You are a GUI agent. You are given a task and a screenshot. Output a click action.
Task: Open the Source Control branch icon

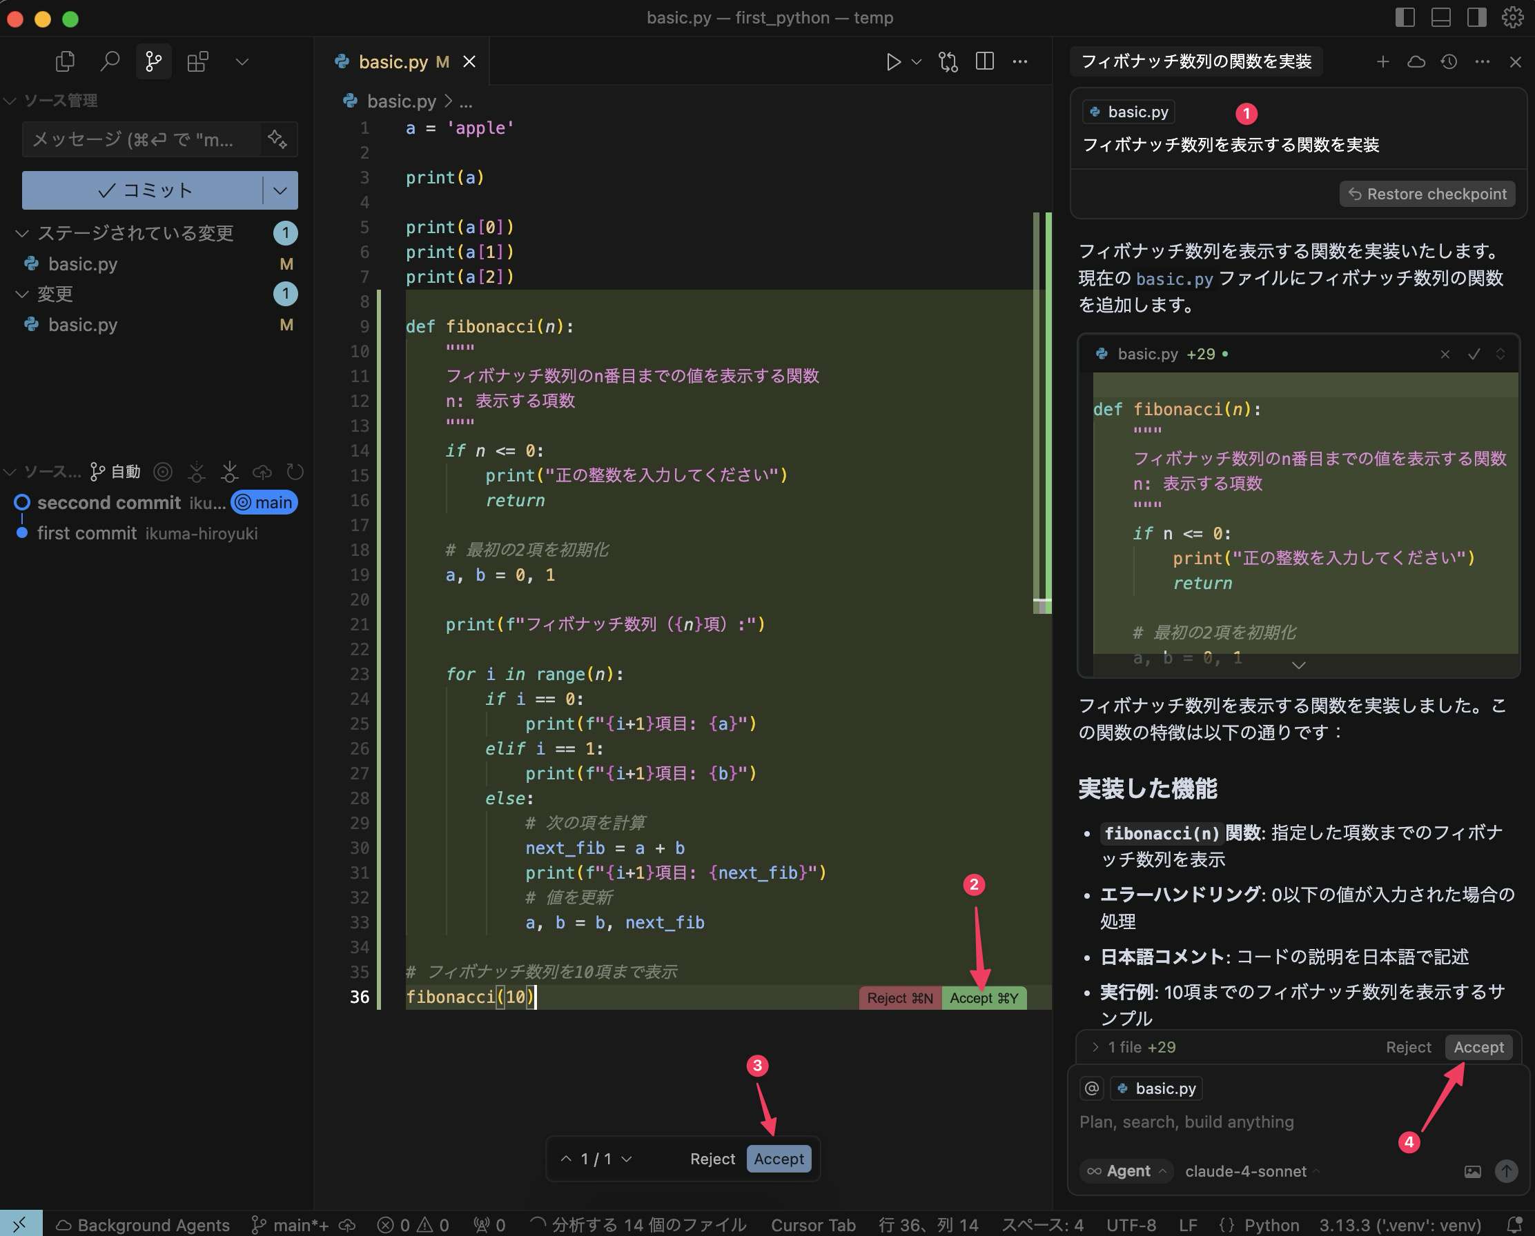(x=153, y=62)
